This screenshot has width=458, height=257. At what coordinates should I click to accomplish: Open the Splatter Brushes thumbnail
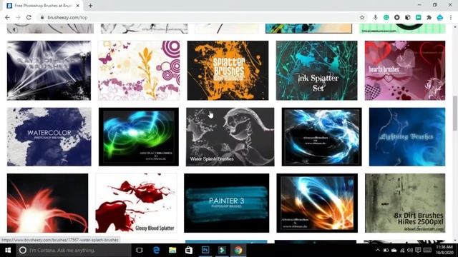[x=228, y=71]
